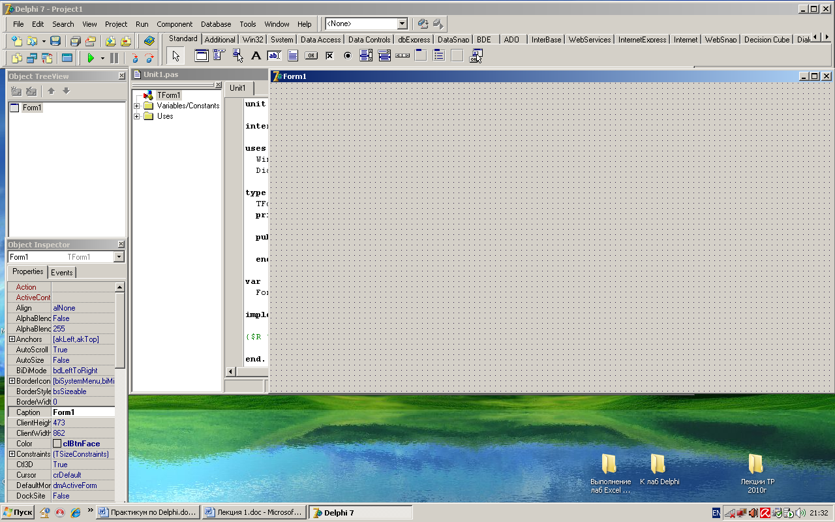Select the ComboBox component icon
Viewport: 835px width, 522px height.
384,56
